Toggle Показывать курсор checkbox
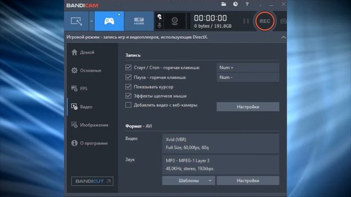This screenshot has height=197, width=351. click(x=128, y=86)
